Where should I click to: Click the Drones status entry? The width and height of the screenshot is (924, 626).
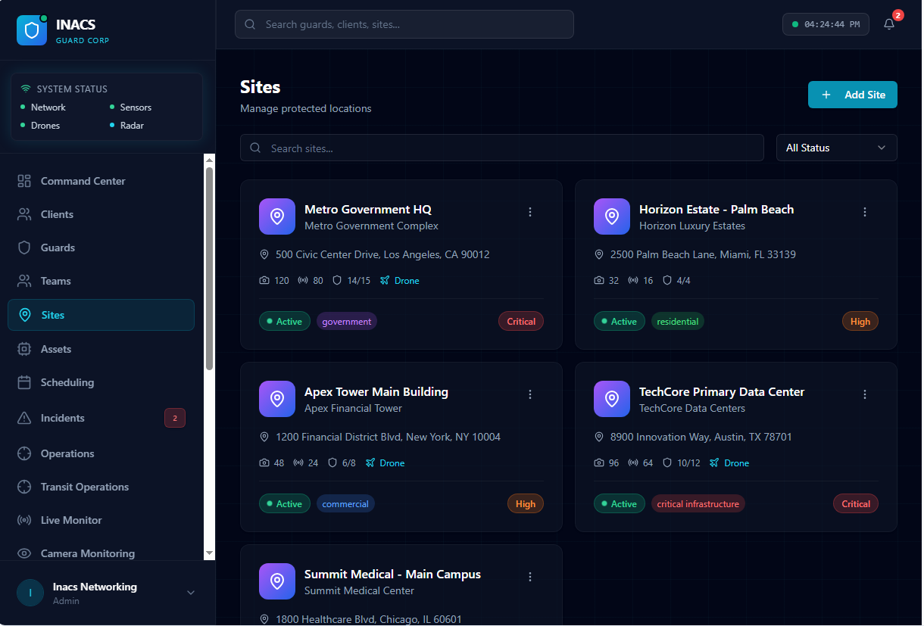pos(40,126)
